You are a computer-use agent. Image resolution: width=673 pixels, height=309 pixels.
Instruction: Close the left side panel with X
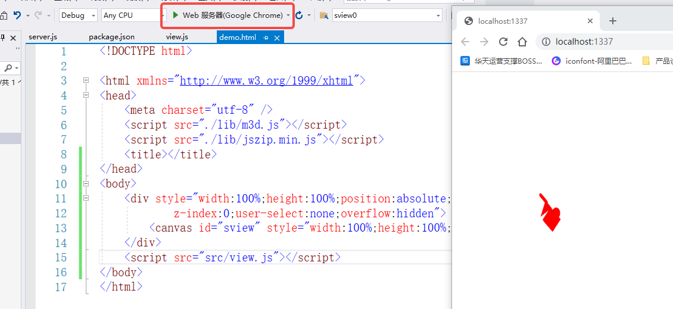tap(13, 38)
